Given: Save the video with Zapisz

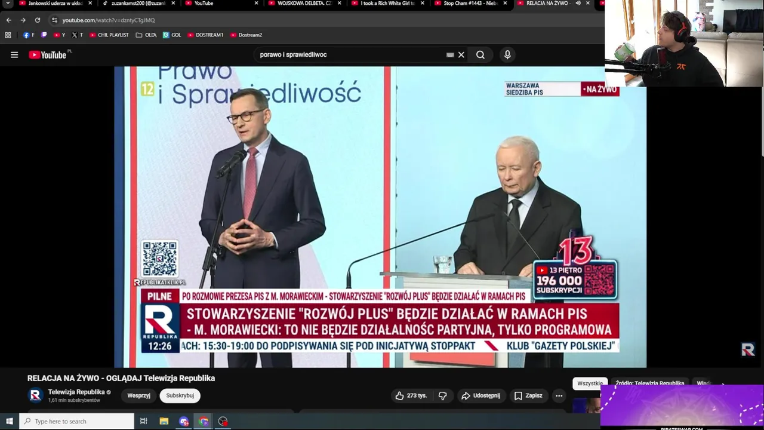Looking at the screenshot, I should coord(528,395).
